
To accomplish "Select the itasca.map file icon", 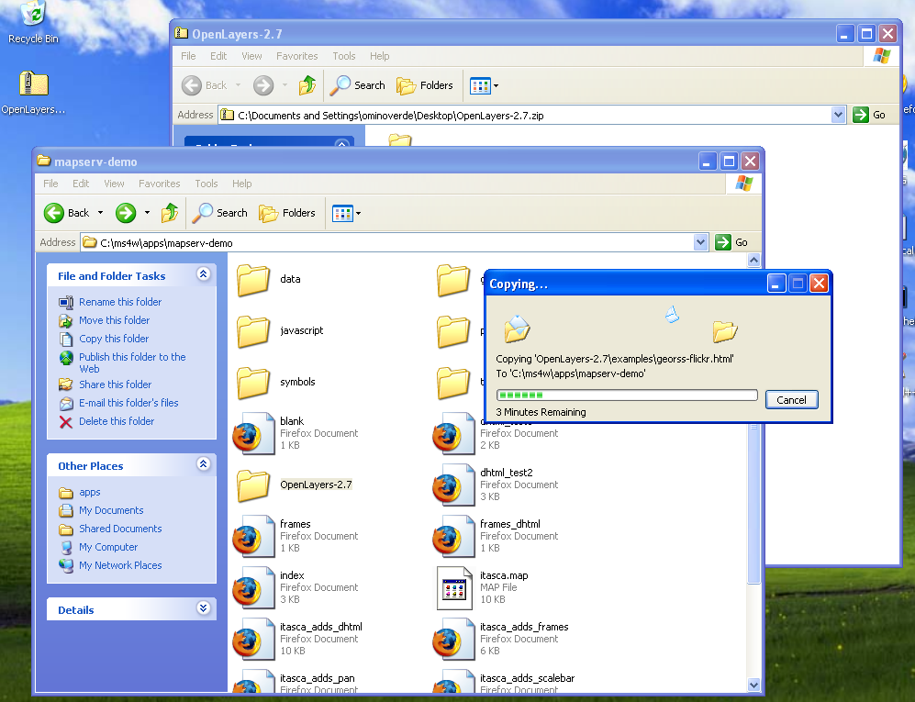I will (455, 588).
